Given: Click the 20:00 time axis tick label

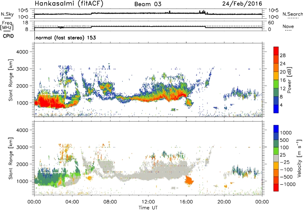Looking at the screenshot, I should 224,202.
